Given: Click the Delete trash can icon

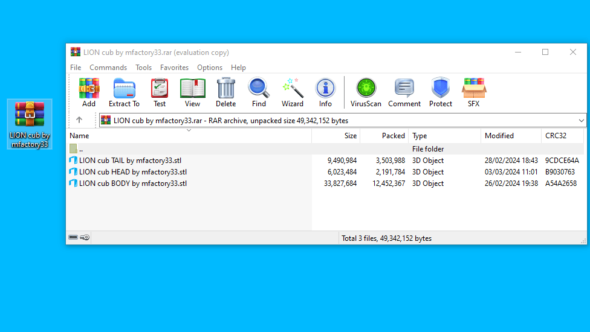Looking at the screenshot, I should point(225,92).
